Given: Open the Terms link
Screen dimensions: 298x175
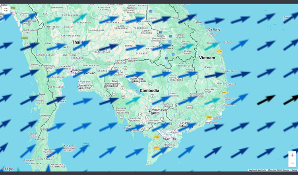Looking at the screenshot, I should (x=294, y=170).
